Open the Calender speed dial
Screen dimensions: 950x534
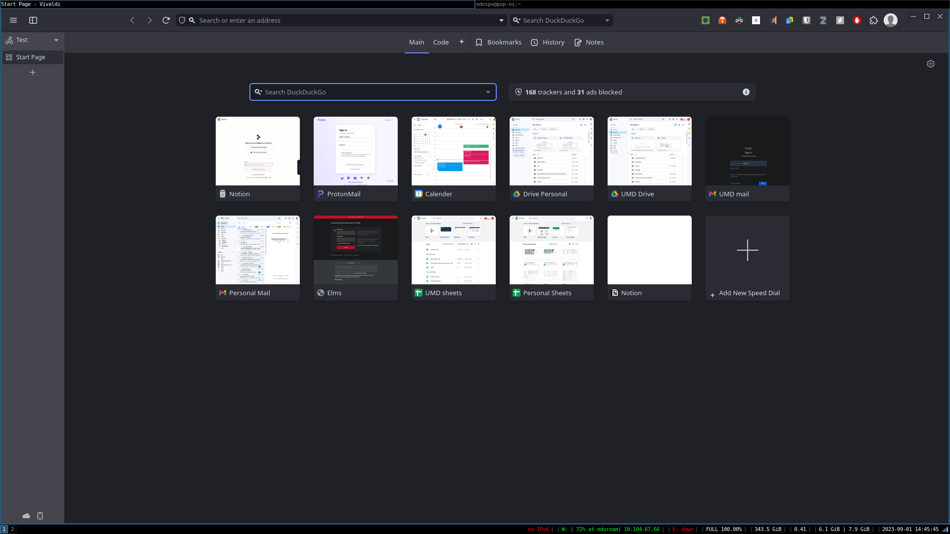pos(454,159)
